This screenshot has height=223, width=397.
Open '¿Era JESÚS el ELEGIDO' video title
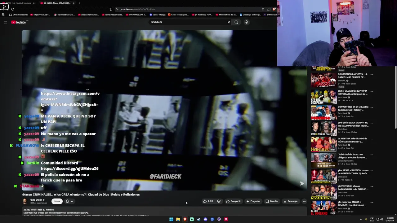(x=353, y=172)
